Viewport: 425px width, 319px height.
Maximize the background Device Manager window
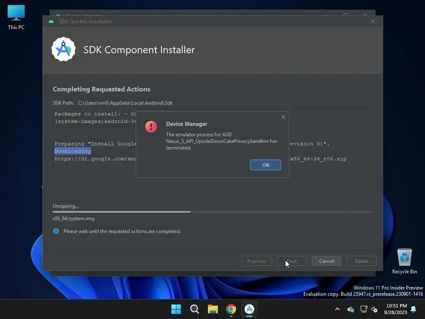[346, 15]
